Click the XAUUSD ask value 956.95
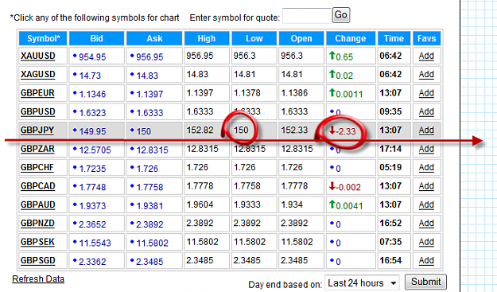 click(x=149, y=57)
